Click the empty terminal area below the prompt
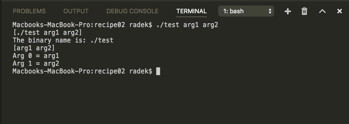Viewport: 349px width, 124px height. tap(174, 99)
